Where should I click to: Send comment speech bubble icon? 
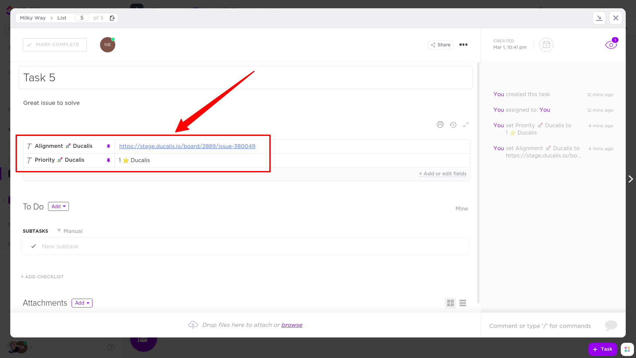coord(611,326)
